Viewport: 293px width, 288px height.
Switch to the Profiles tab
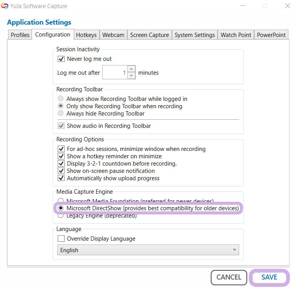click(20, 35)
